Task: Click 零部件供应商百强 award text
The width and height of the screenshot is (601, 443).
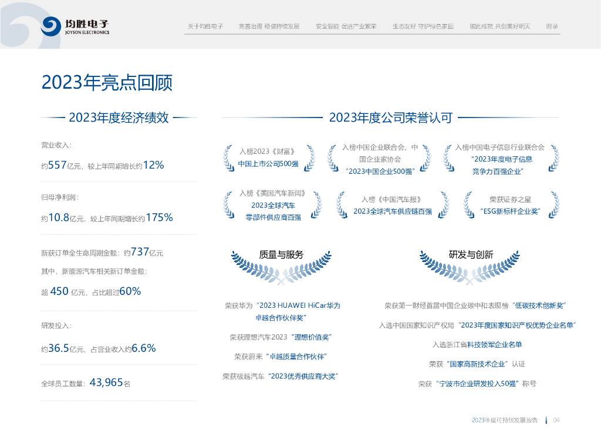Action: [274, 217]
